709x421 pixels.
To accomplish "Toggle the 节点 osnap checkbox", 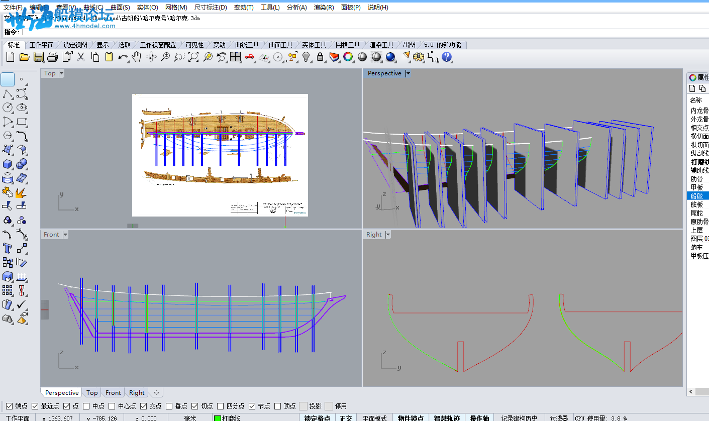I will (x=252, y=406).
